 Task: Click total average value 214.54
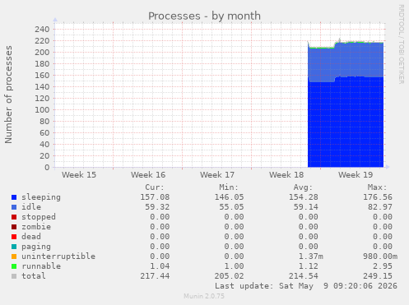304,276
